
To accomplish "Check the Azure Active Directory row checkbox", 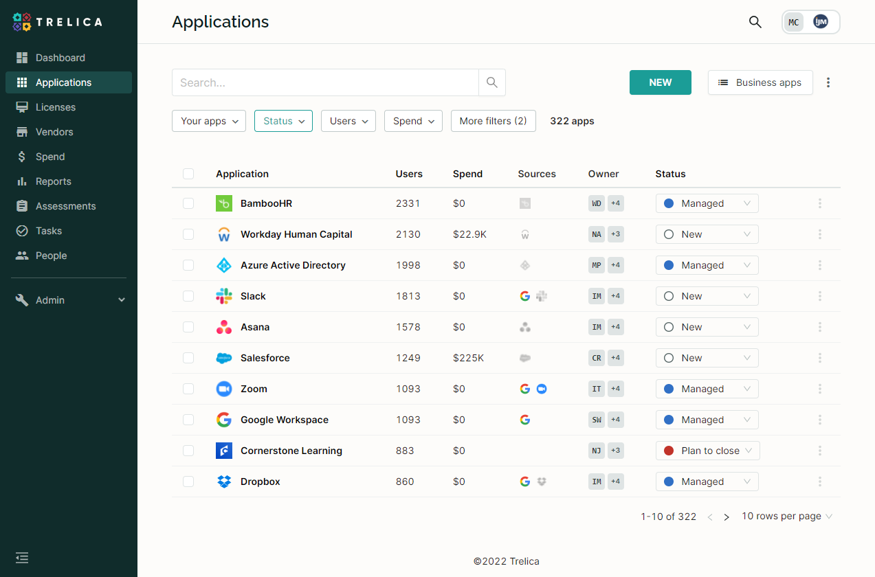I will coord(188,265).
